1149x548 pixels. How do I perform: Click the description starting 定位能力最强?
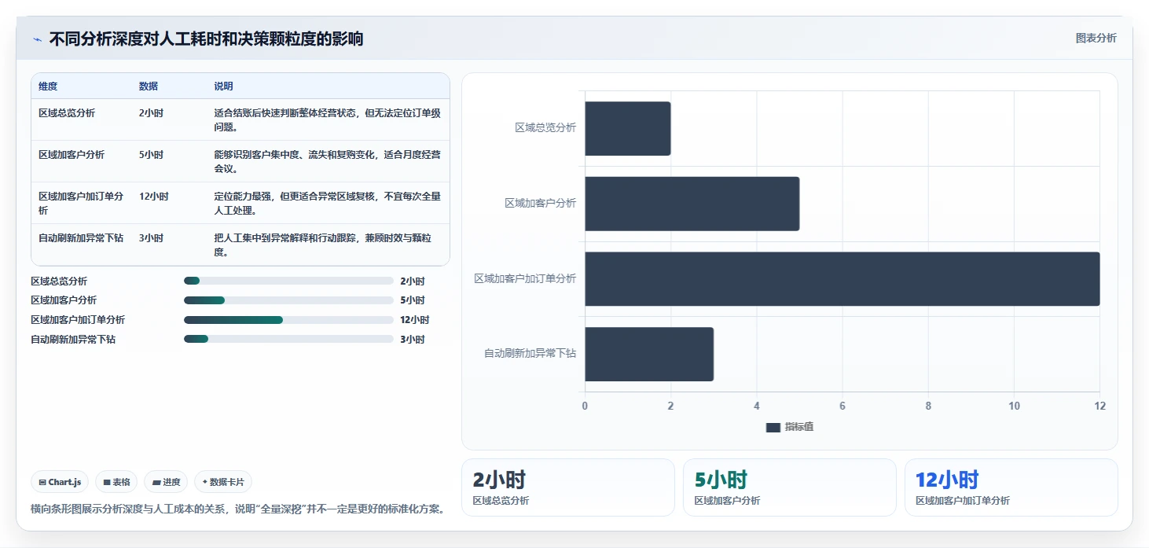(328, 203)
